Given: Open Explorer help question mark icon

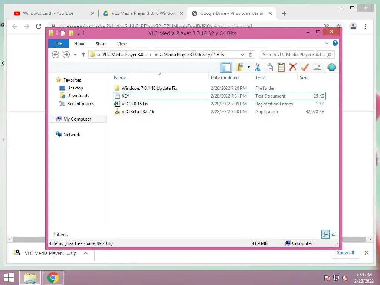Looking at the screenshot, I should [x=335, y=43].
